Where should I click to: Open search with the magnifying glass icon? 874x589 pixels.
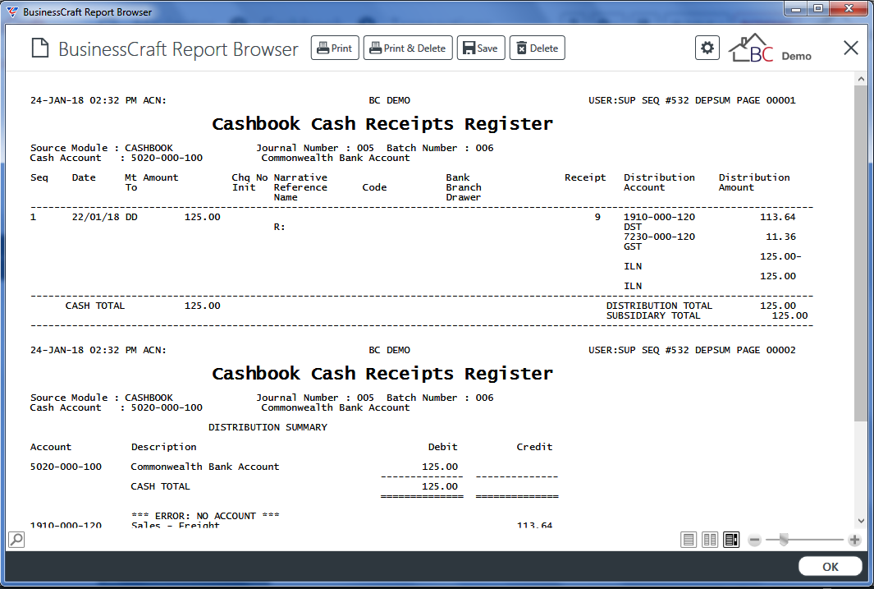click(x=16, y=540)
